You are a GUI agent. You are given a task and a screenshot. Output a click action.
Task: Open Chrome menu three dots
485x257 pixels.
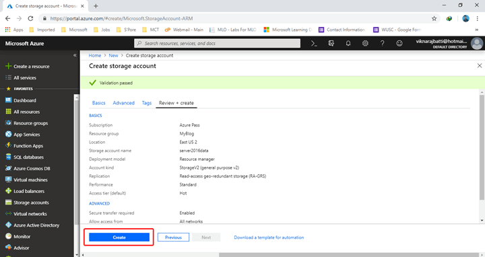coord(478,19)
